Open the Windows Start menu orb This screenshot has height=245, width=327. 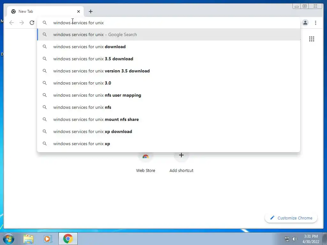coord(9,239)
